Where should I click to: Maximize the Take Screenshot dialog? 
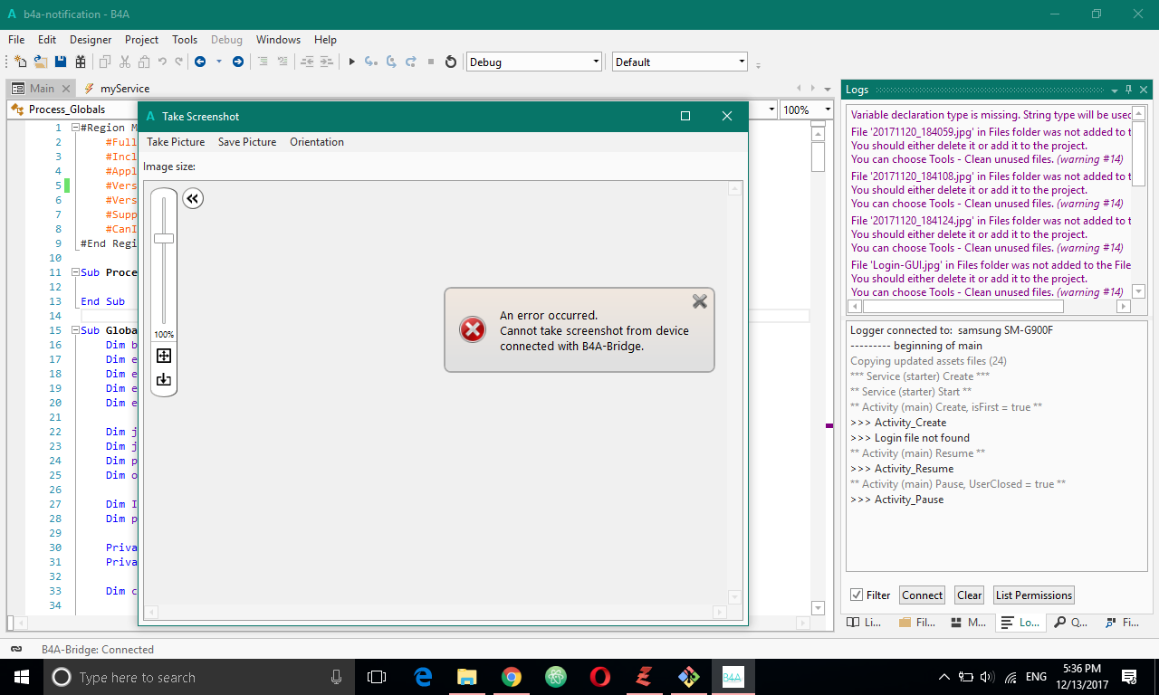[685, 116]
